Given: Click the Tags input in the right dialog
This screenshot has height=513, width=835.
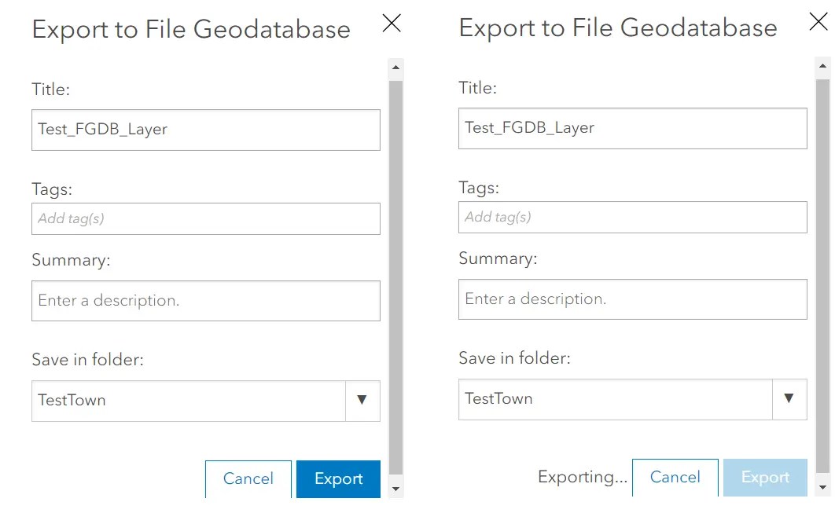Looking at the screenshot, I should pos(632,217).
